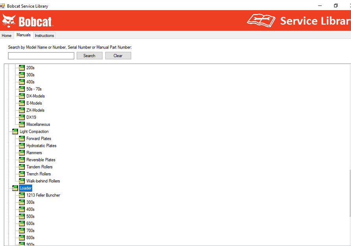351x246 pixels.
Task: Click the vertical scrollbar thumb in tree view
Action: tap(350, 193)
